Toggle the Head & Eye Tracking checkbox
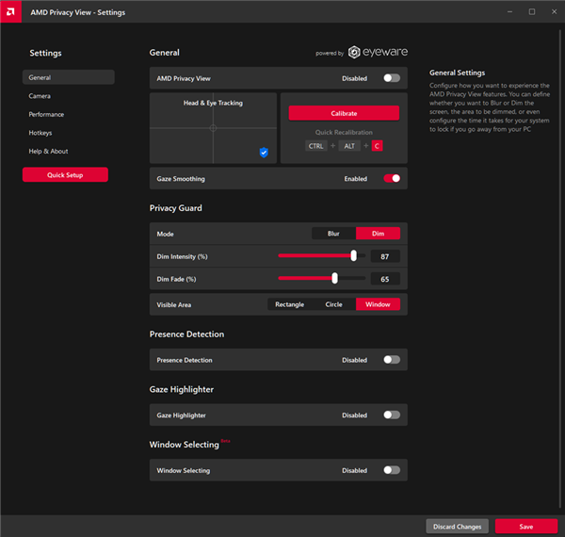 coord(264,152)
